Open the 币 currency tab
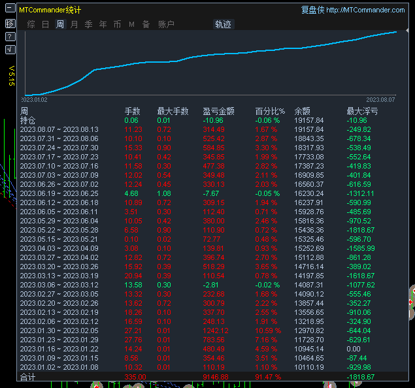Screen dimensions: 415x388 [117, 24]
